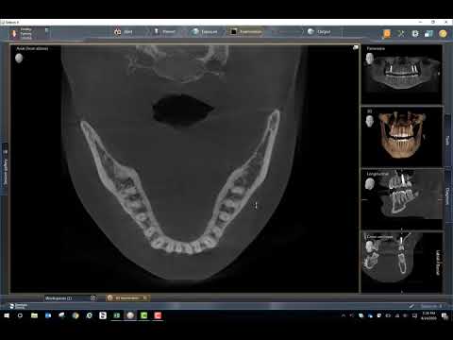
Task: Click the Cortana search circle on taskbar
Action: coord(20,315)
